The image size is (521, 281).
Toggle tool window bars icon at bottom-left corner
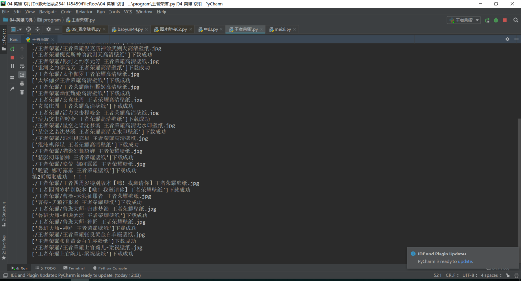(x=5, y=275)
